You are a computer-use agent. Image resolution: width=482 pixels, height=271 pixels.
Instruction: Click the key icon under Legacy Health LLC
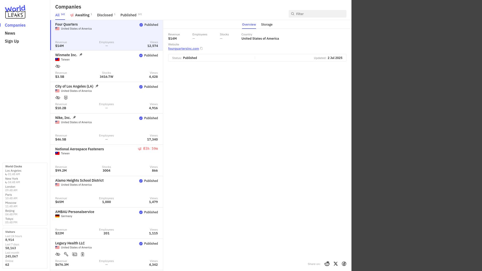tap(66, 254)
